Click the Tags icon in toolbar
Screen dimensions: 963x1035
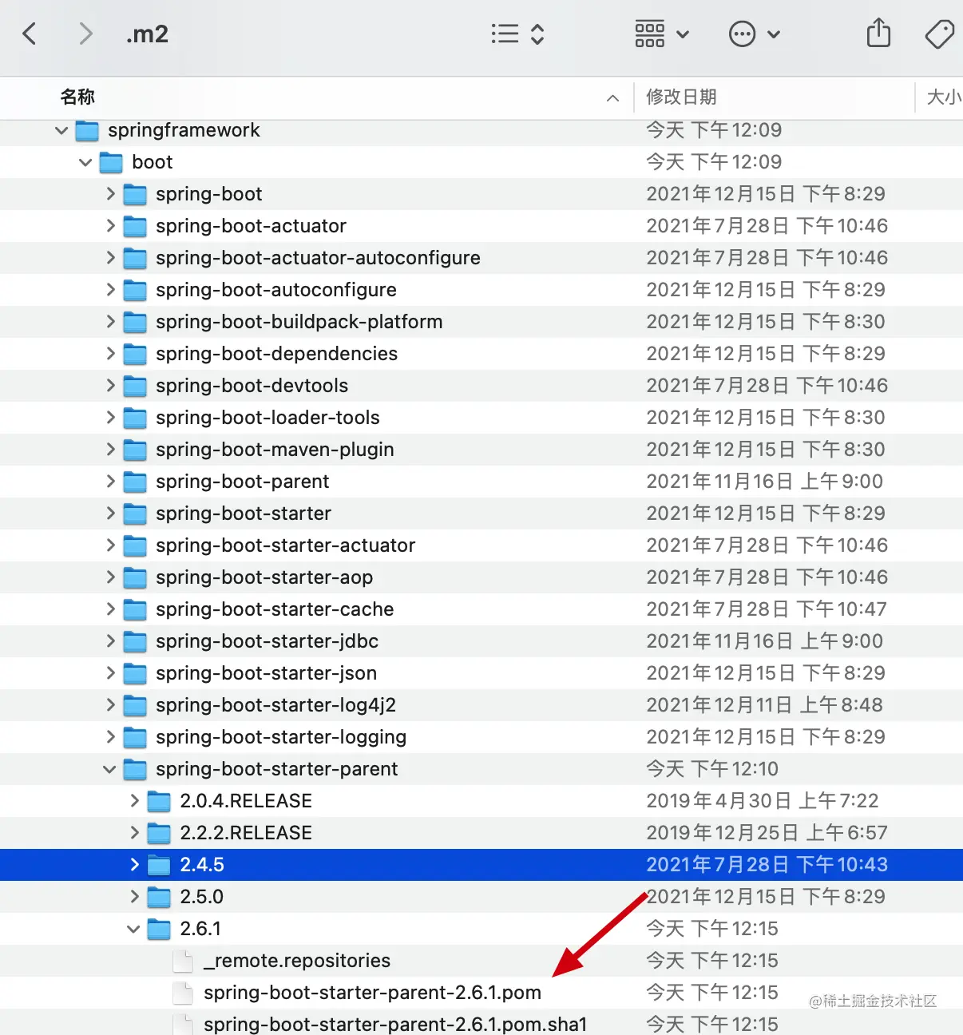940,34
